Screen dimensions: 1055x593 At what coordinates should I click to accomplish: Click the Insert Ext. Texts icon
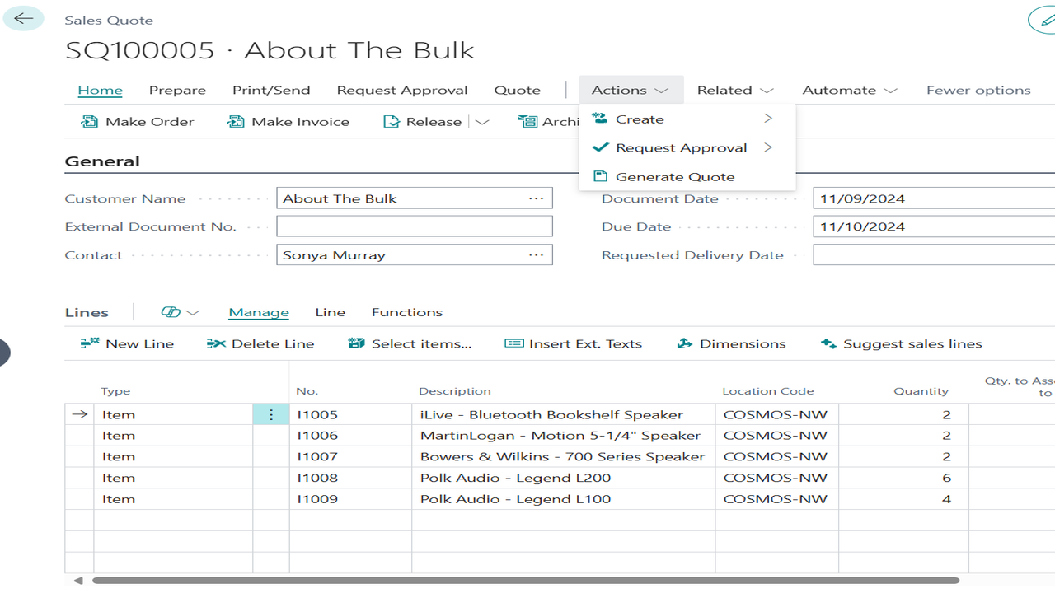513,343
